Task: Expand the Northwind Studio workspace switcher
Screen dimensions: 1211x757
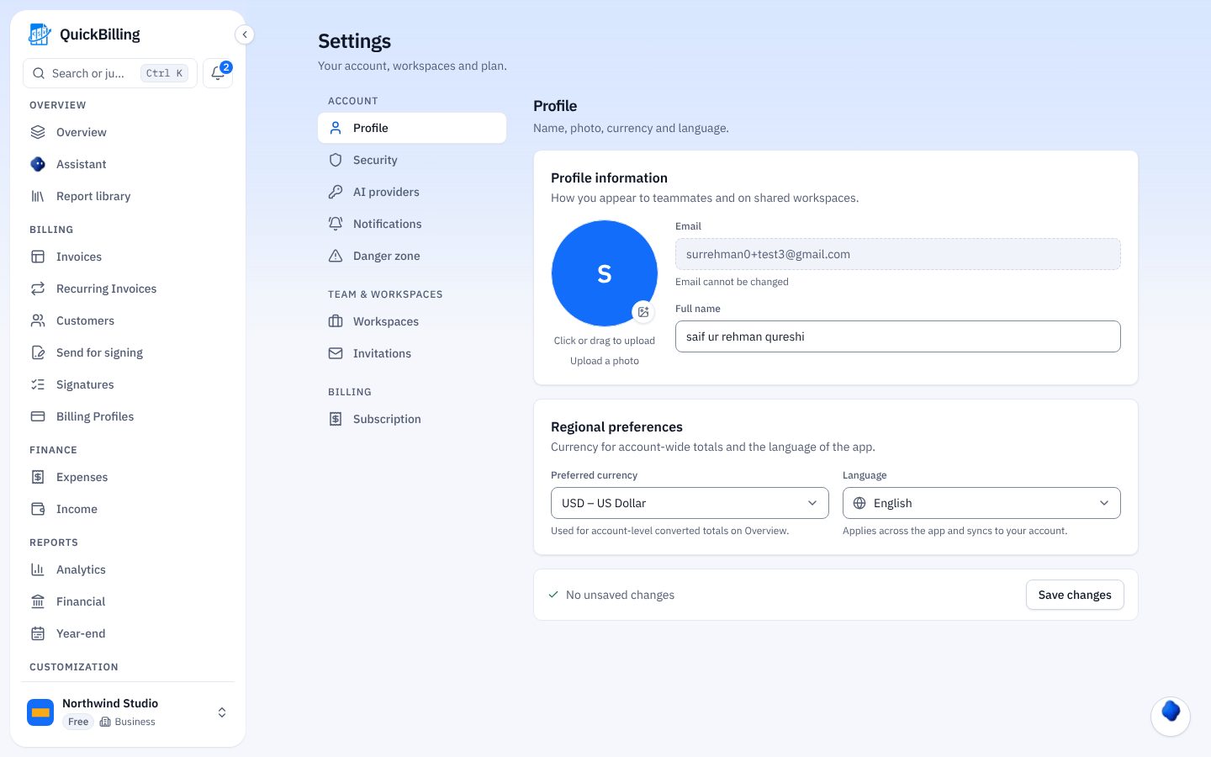Action: [x=222, y=712]
